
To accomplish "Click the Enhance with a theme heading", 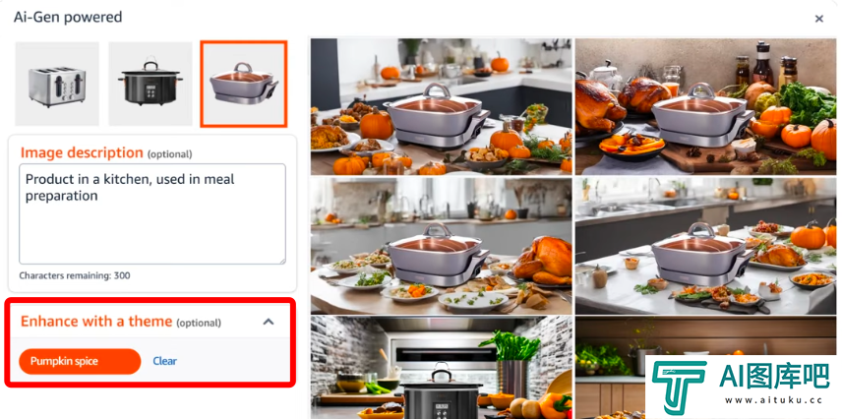I will (96, 322).
